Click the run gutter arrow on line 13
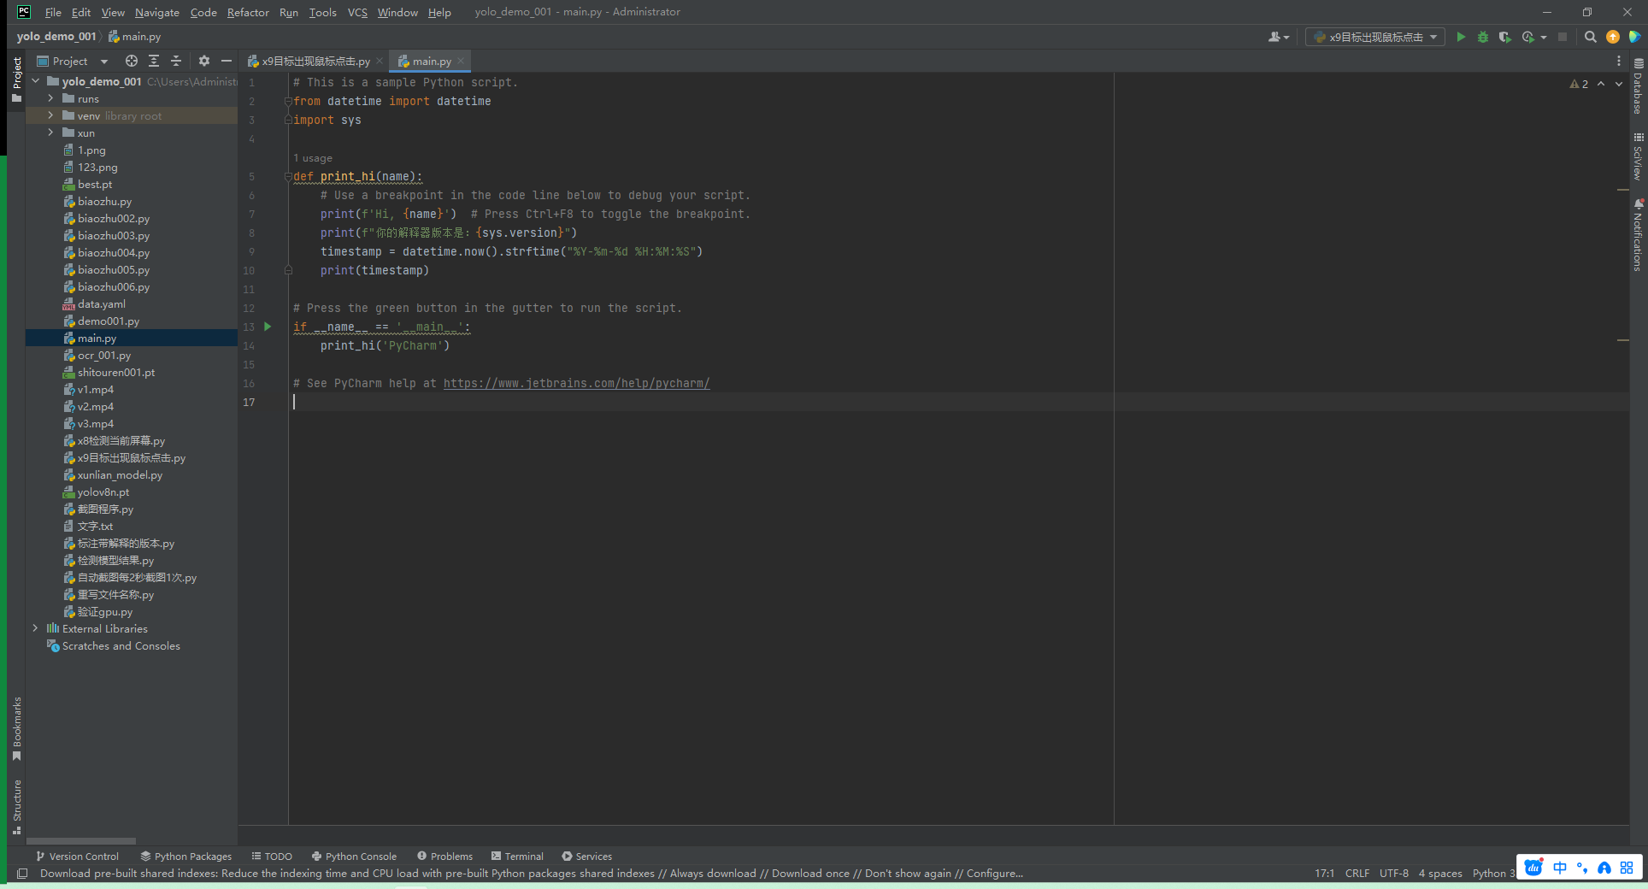Image resolution: width=1648 pixels, height=889 pixels. pos(268,327)
